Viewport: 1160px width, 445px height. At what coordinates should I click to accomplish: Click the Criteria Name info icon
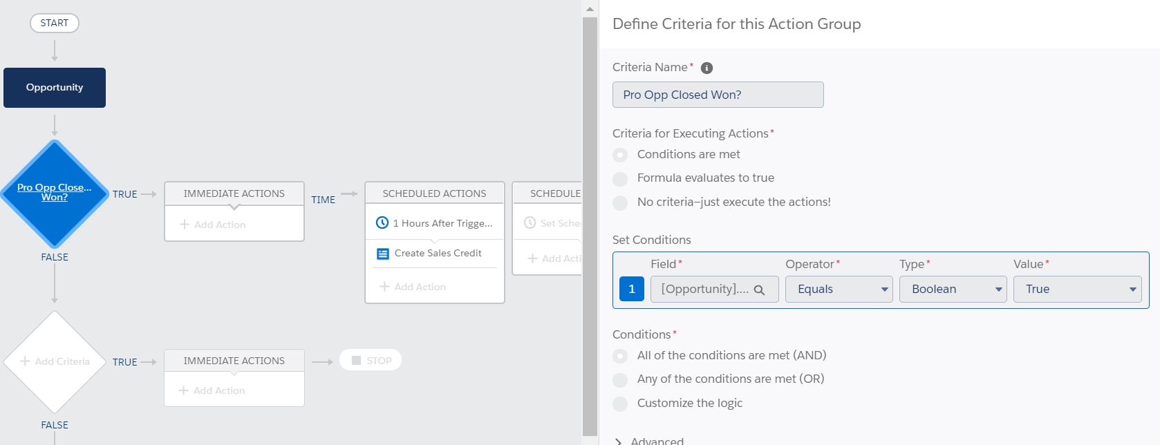pos(707,68)
